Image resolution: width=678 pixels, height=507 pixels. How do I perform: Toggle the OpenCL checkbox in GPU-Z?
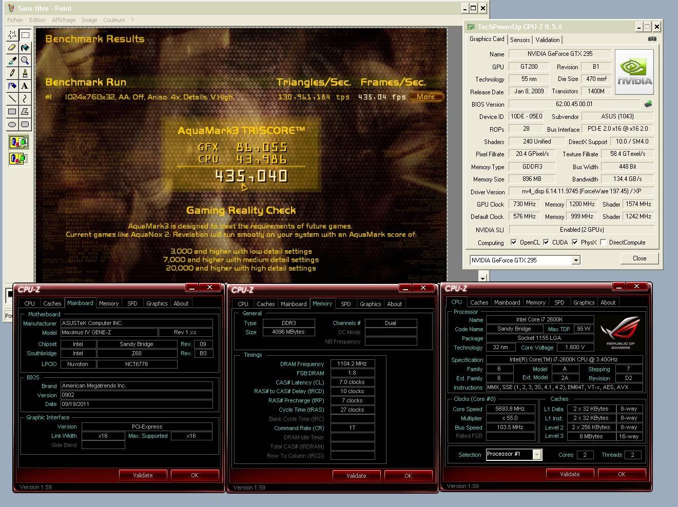[x=513, y=242]
